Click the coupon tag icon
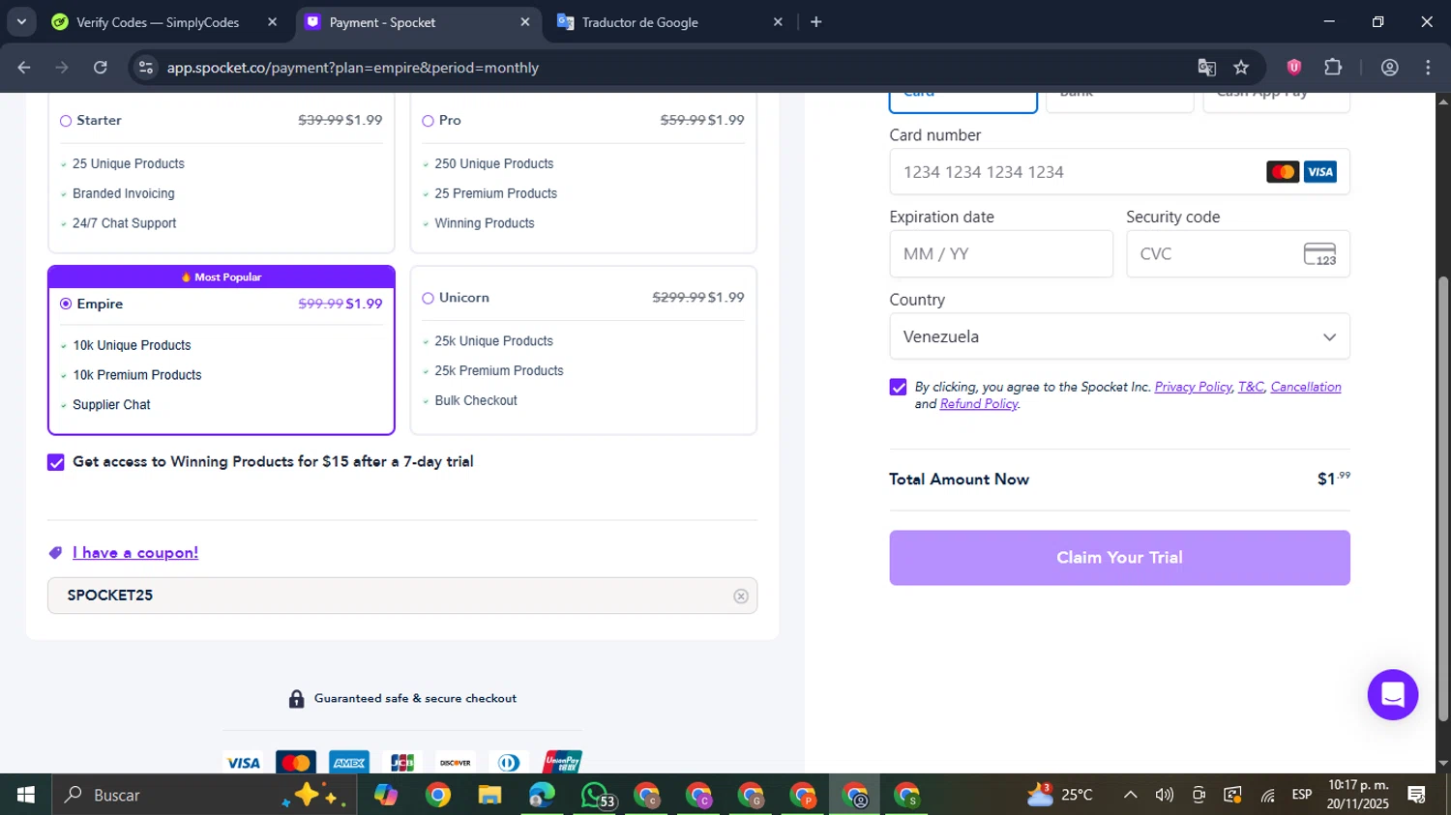This screenshot has height=815, width=1451. point(56,553)
